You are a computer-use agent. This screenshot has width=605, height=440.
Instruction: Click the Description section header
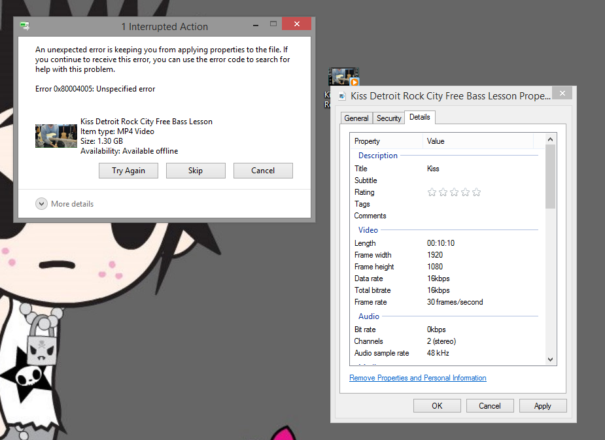coord(378,156)
